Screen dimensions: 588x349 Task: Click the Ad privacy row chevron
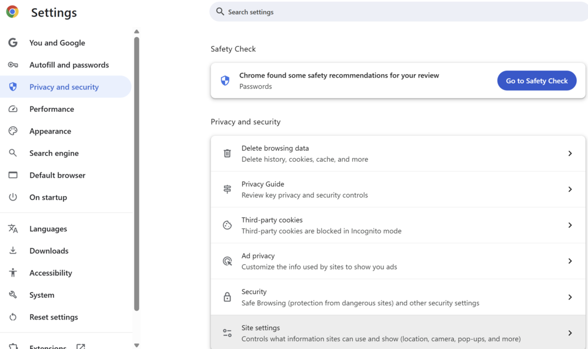570,261
